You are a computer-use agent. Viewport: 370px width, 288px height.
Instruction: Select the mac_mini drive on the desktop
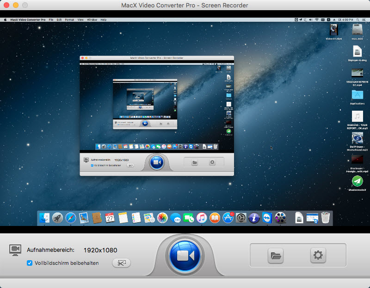(x=357, y=32)
